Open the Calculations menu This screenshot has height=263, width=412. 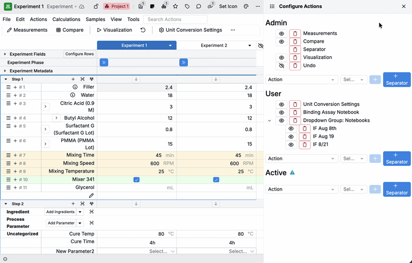66,20
